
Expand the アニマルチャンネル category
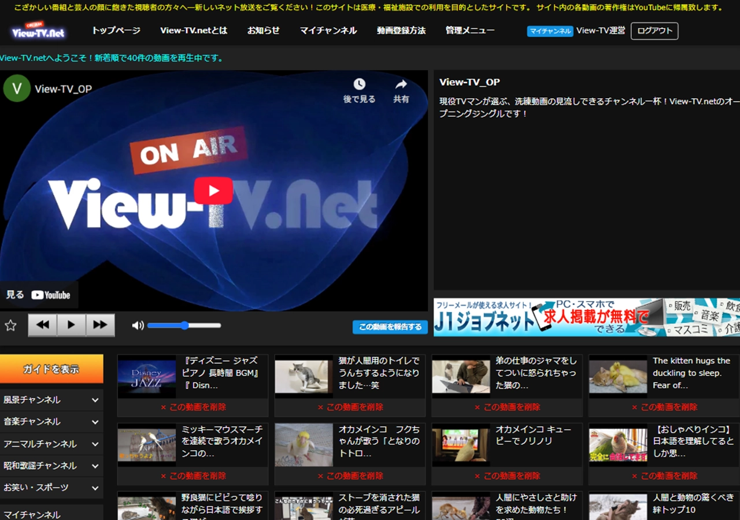[51, 444]
